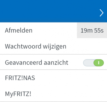Open Wachtwoord wijzigen
The width and height of the screenshot is (107, 102).
pyautogui.click(x=53, y=46)
